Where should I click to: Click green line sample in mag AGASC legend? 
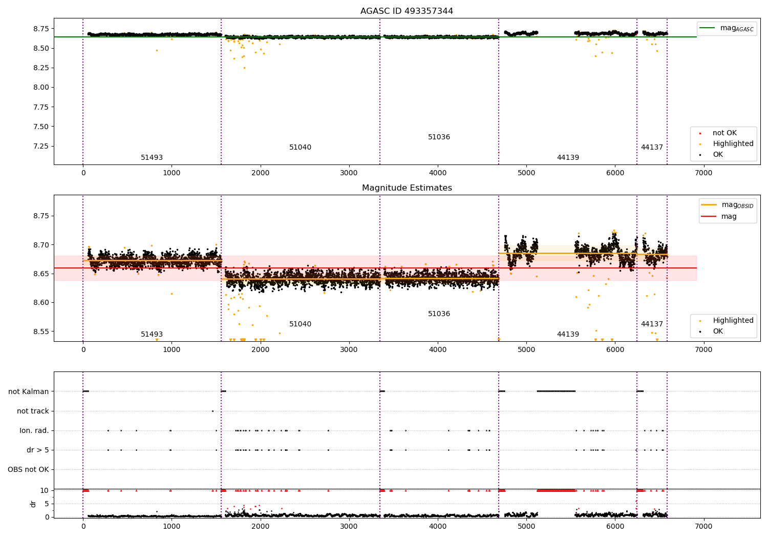click(708, 28)
